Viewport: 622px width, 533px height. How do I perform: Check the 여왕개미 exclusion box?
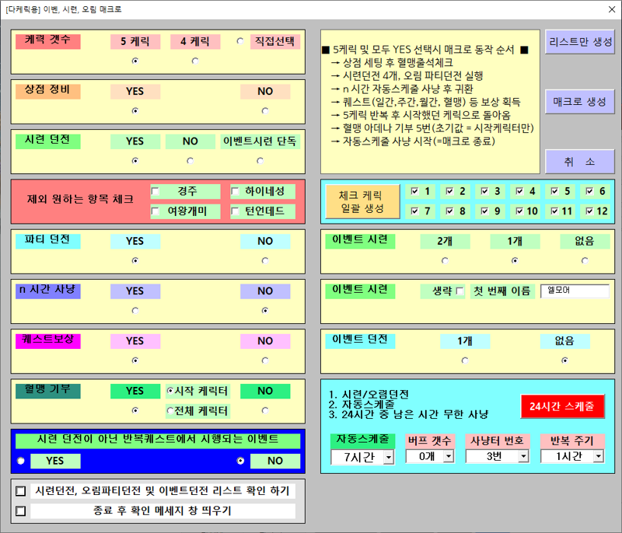[155, 211]
